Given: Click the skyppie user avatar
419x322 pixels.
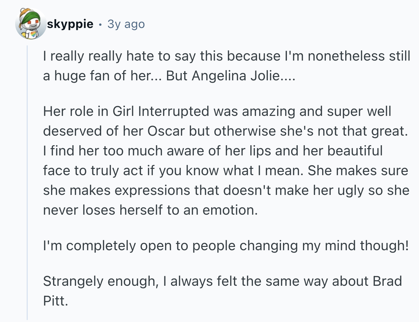Looking at the screenshot, I should pos(30,24).
